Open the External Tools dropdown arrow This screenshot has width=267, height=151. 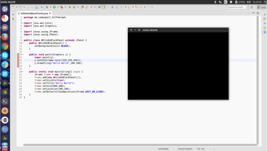point(65,7)
